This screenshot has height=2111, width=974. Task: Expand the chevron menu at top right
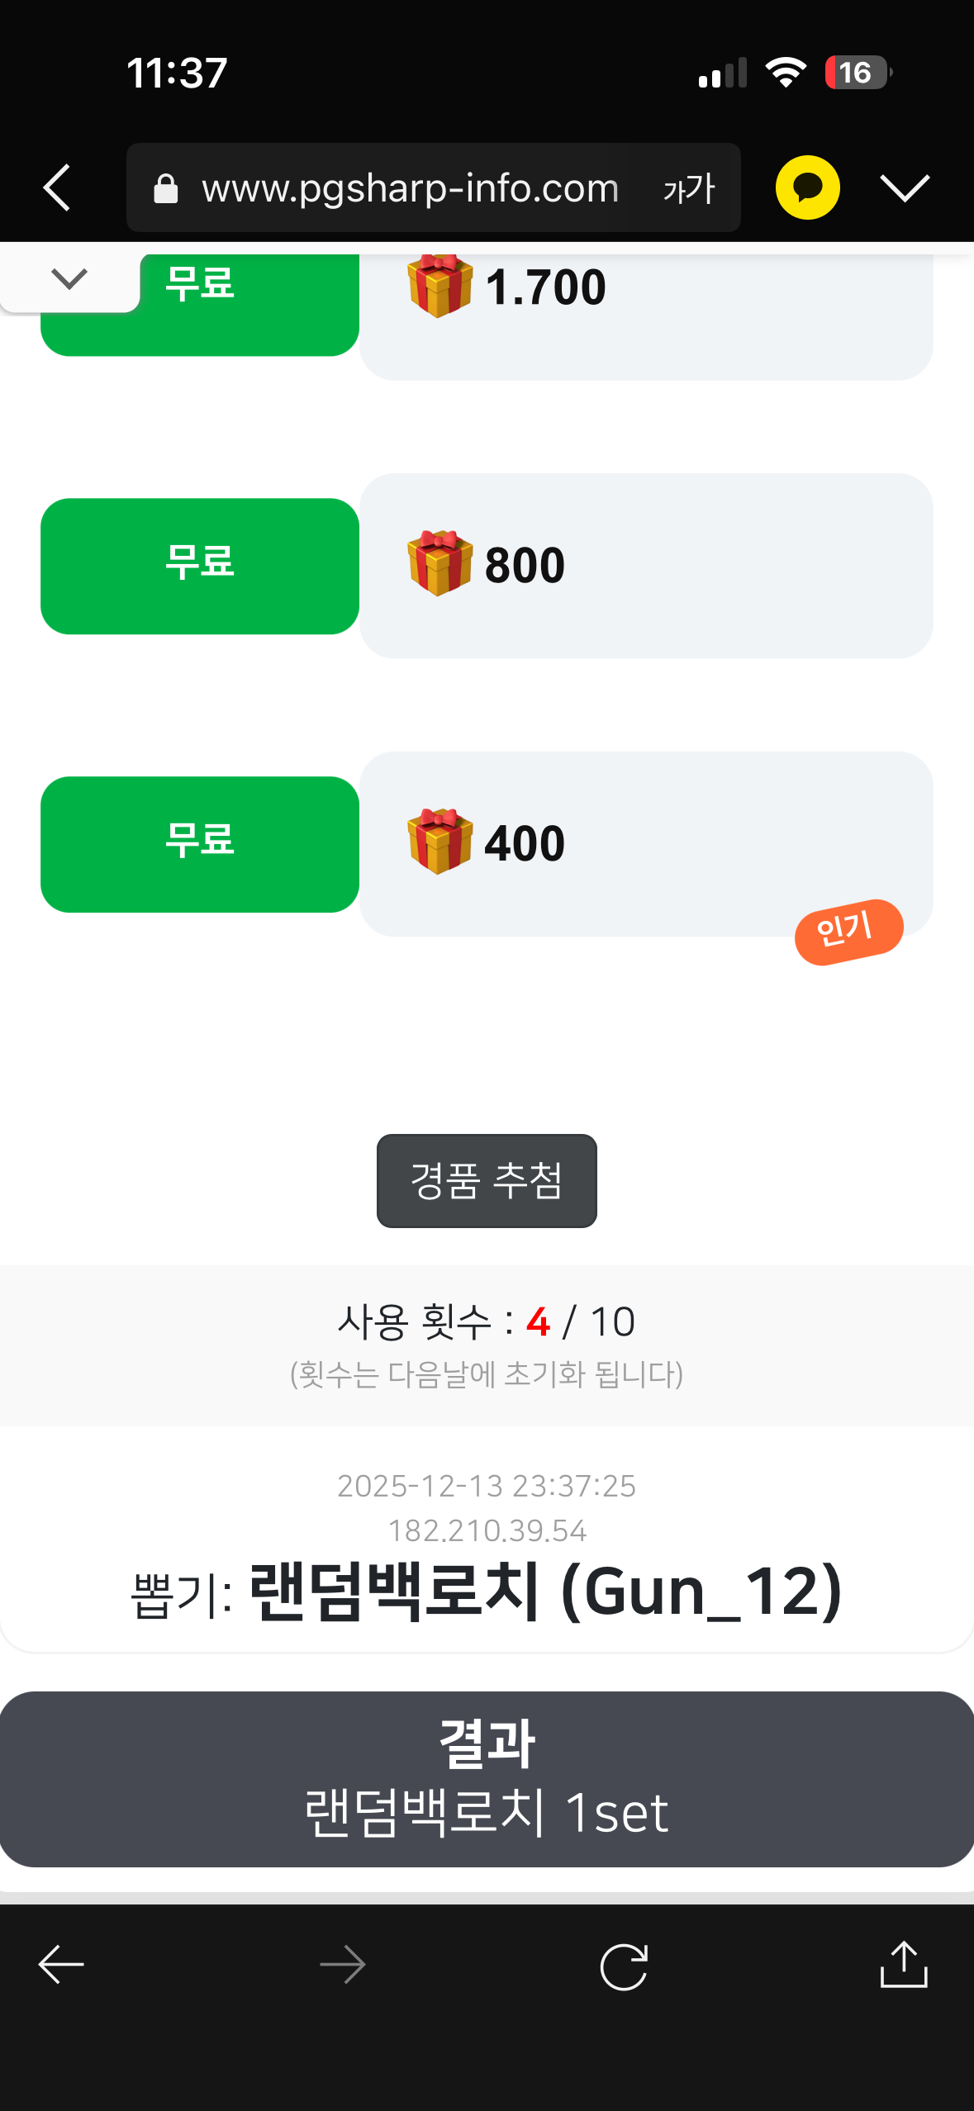905,188
